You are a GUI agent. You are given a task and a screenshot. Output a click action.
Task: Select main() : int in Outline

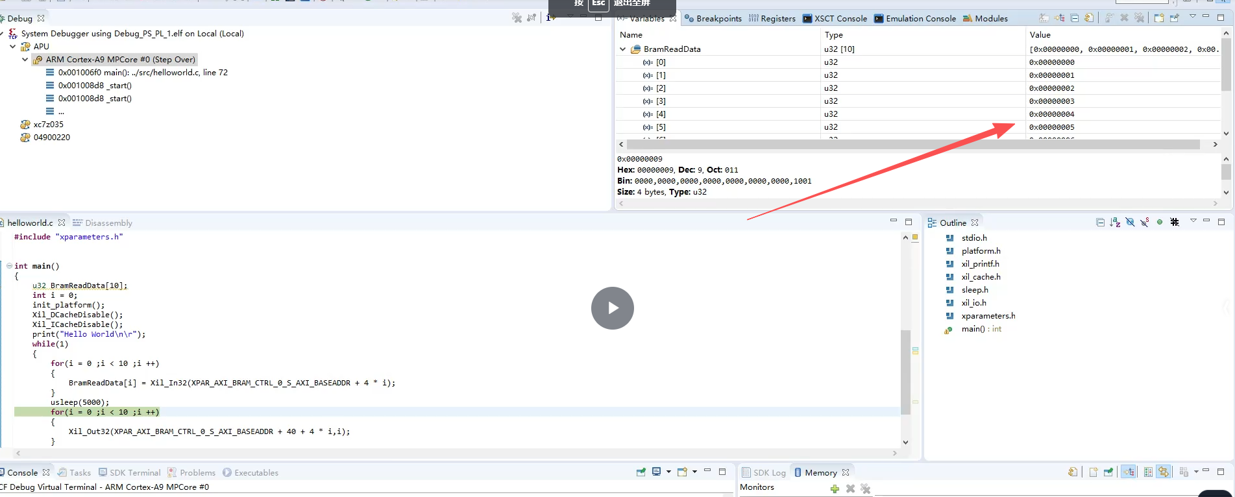click(981, 329)
